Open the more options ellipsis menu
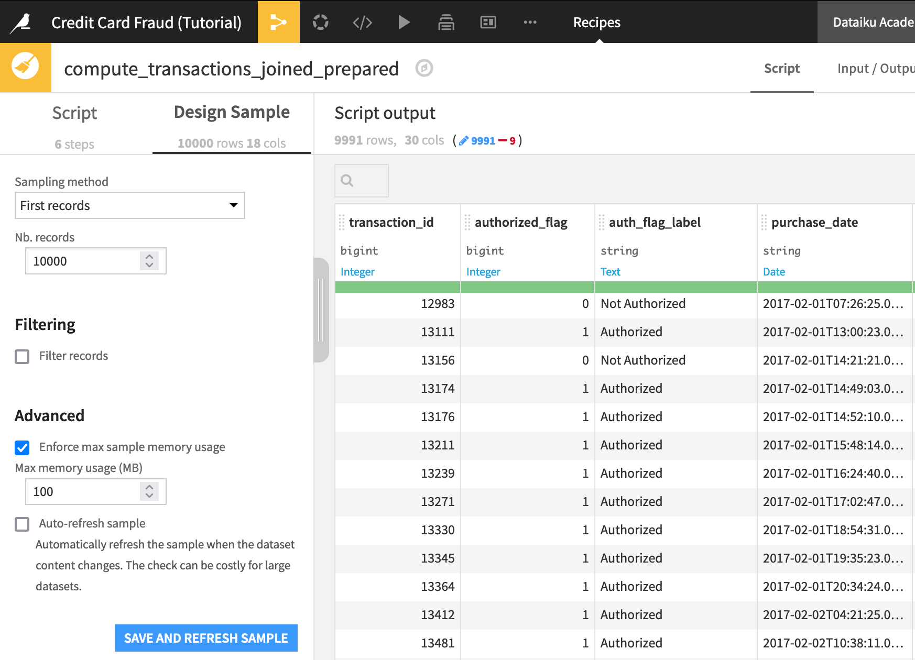 (x=530, y=22)
